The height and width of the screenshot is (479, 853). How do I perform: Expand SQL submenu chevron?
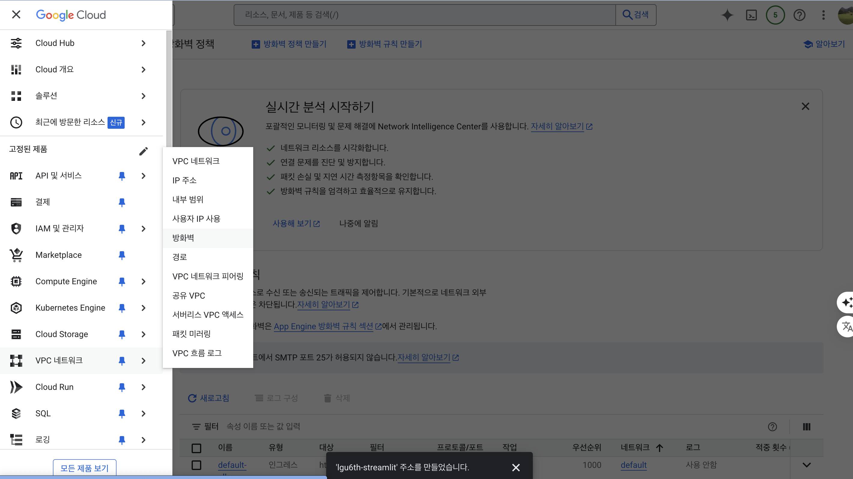(143, 414)
